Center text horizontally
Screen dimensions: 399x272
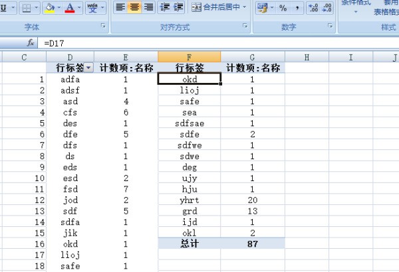click(x=134, y=7)
